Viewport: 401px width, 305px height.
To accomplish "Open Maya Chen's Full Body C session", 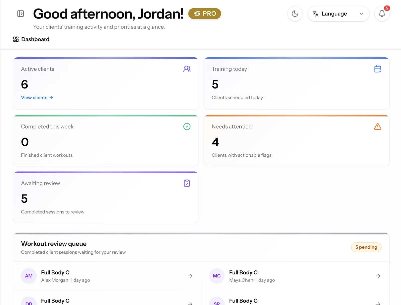I will [295, 276].
